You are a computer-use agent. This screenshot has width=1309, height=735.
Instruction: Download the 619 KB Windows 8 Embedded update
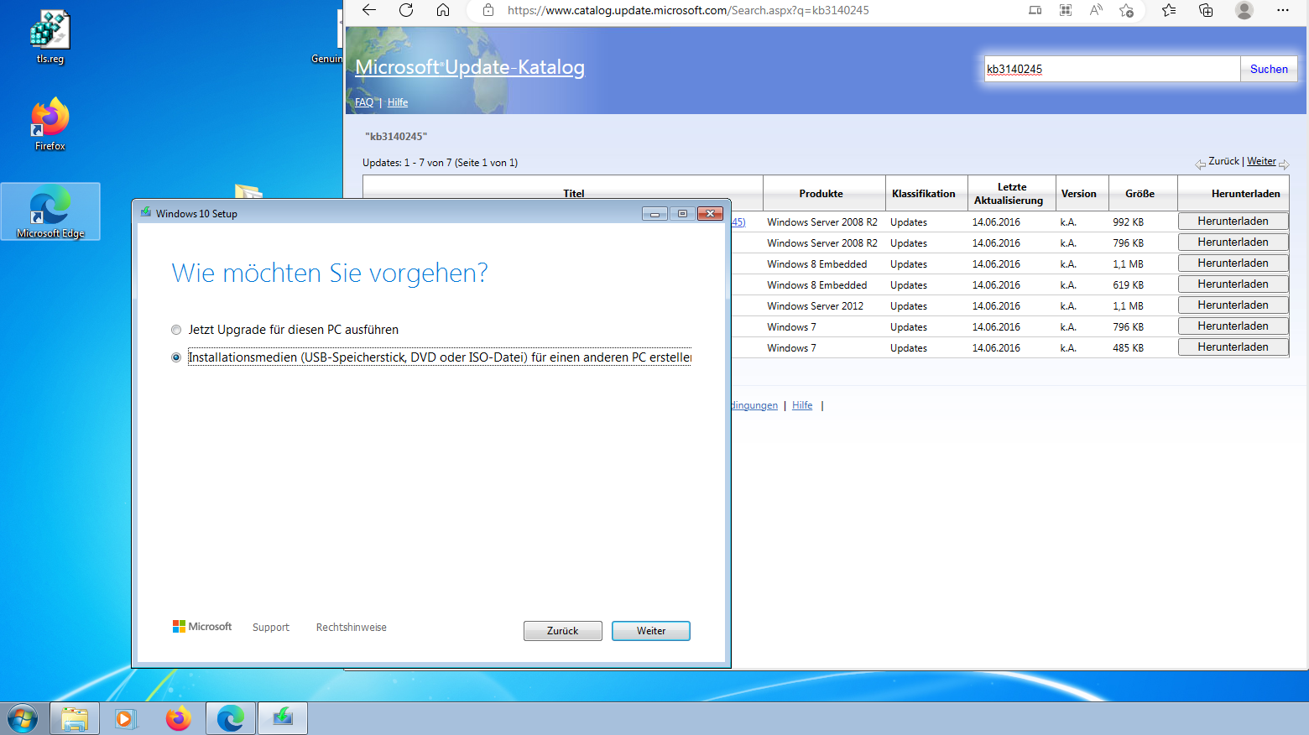coord(1233,284)
